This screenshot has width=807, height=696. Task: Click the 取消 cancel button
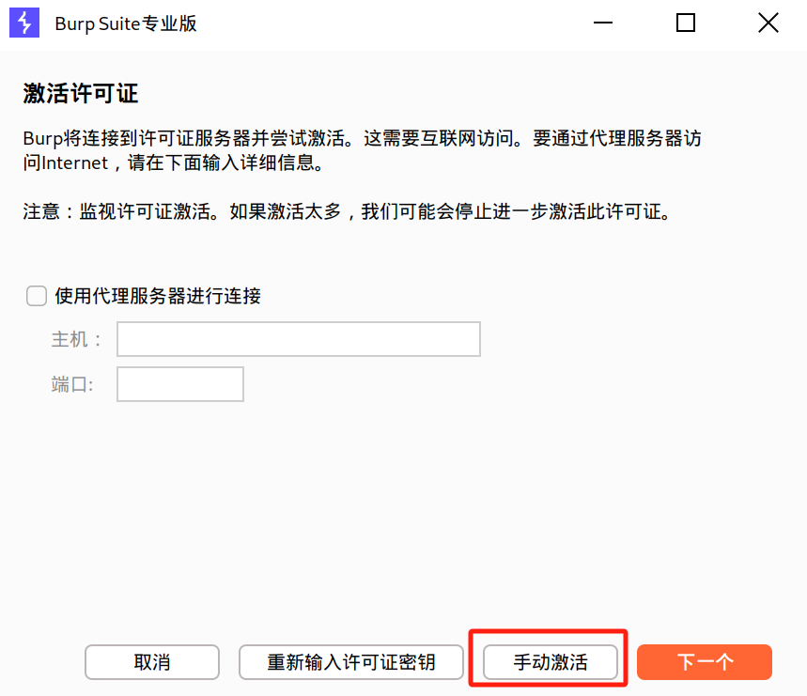pyautogui.click(x=152, y=662)
